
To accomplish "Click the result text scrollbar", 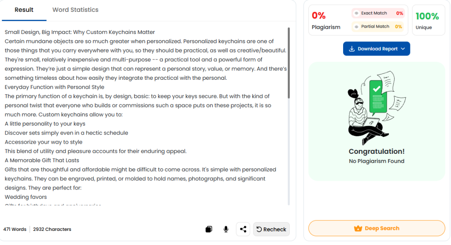I will click(x=288, y=62).
